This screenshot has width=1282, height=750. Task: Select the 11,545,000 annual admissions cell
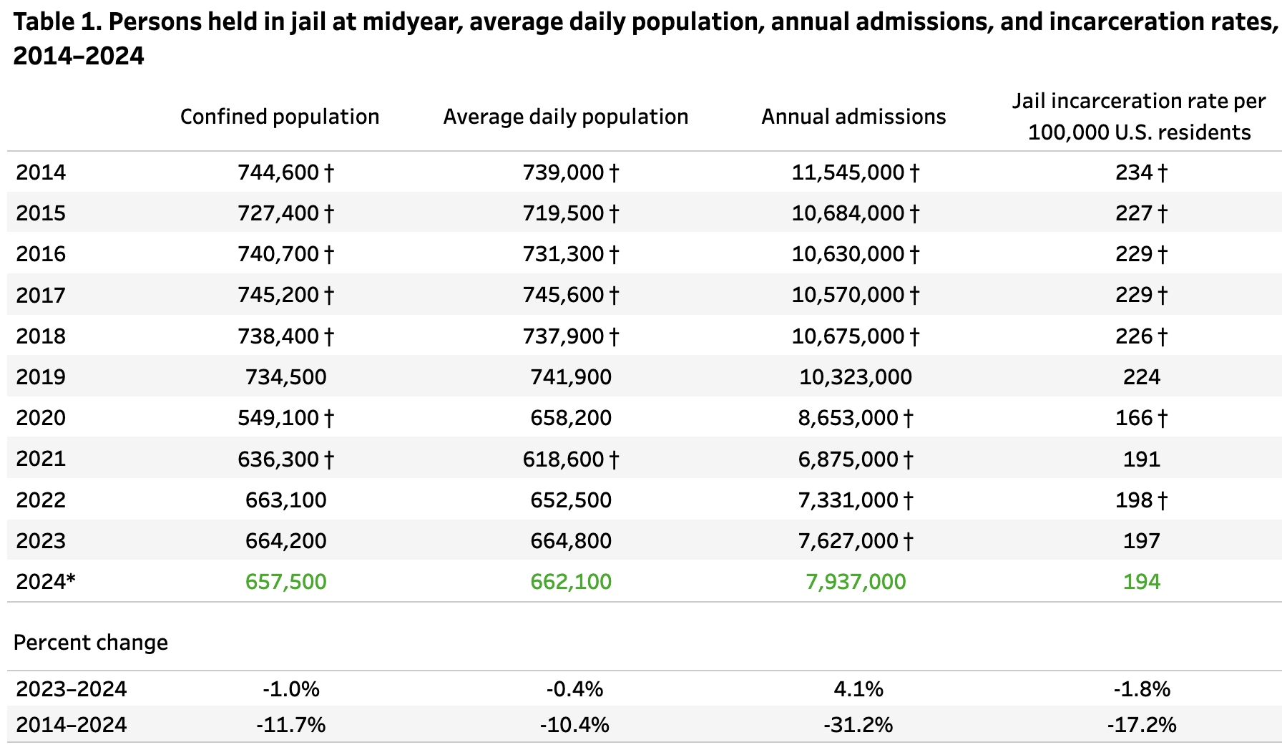pos(848,172)
